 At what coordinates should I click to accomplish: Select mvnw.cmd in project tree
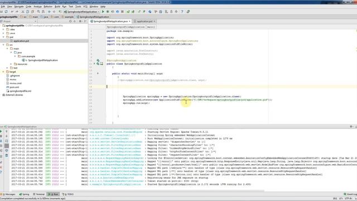15,83
